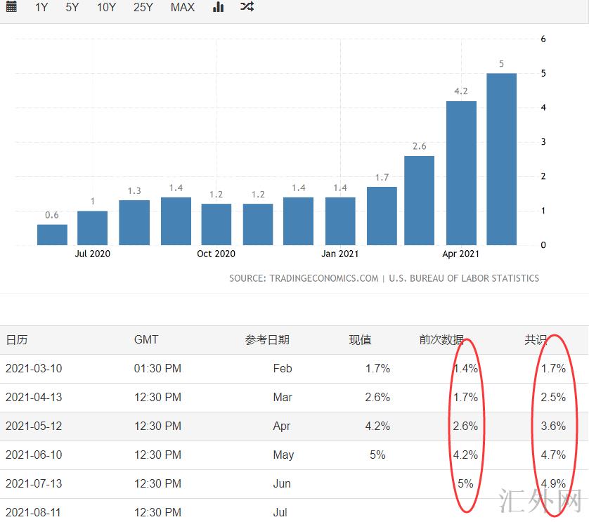Select the 2021-03-10 calendar row date
589x522 pixels.
[34, 368]
